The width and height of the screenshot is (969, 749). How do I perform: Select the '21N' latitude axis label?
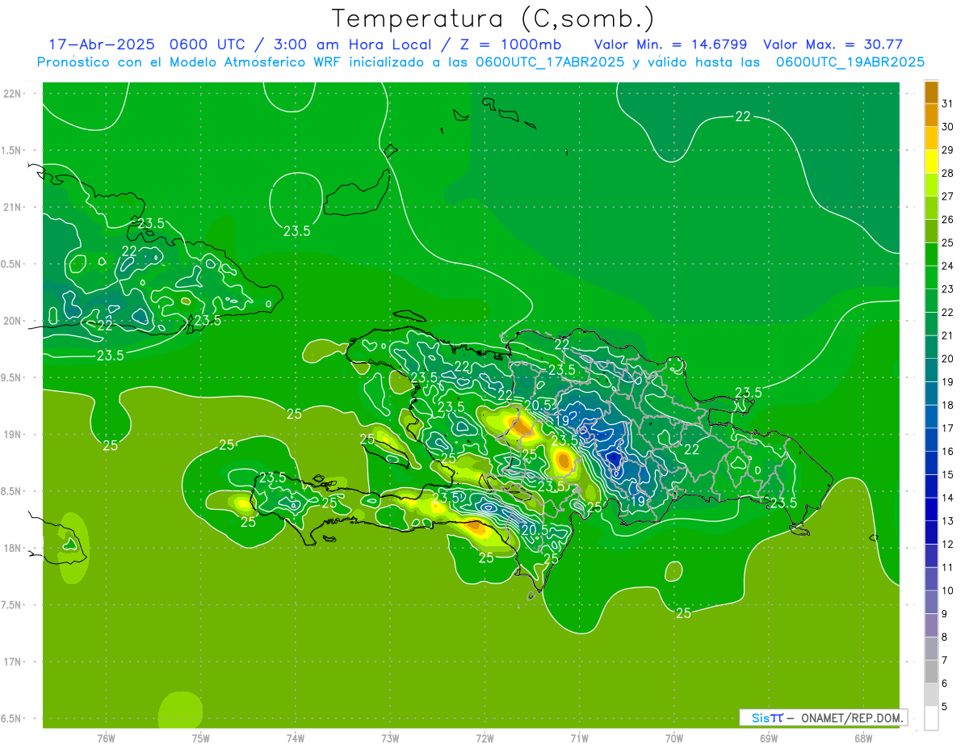click(12, 208)
